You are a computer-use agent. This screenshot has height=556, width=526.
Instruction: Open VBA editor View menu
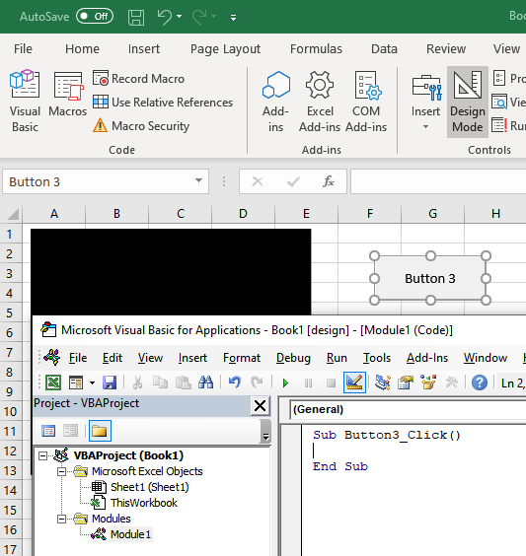(150, 358)
